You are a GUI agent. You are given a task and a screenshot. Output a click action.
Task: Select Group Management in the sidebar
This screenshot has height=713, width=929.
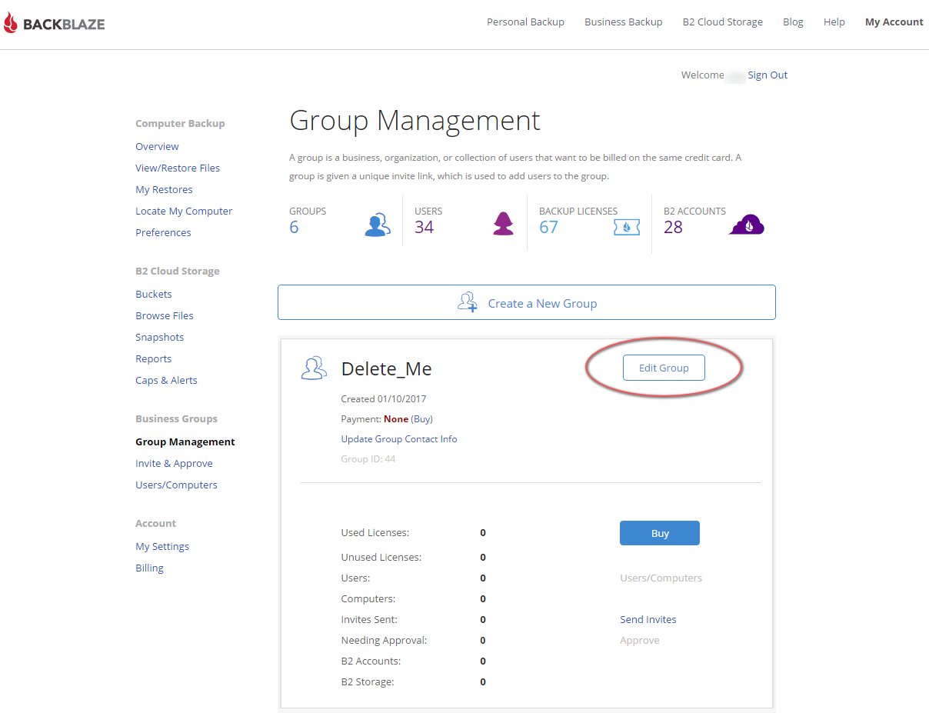[185, 441]
